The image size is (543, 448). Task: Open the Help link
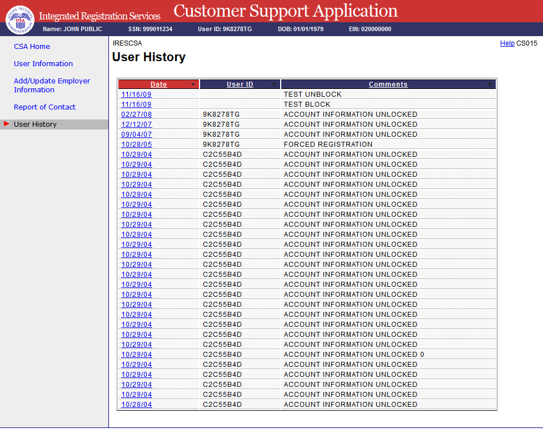pos(507,43)
